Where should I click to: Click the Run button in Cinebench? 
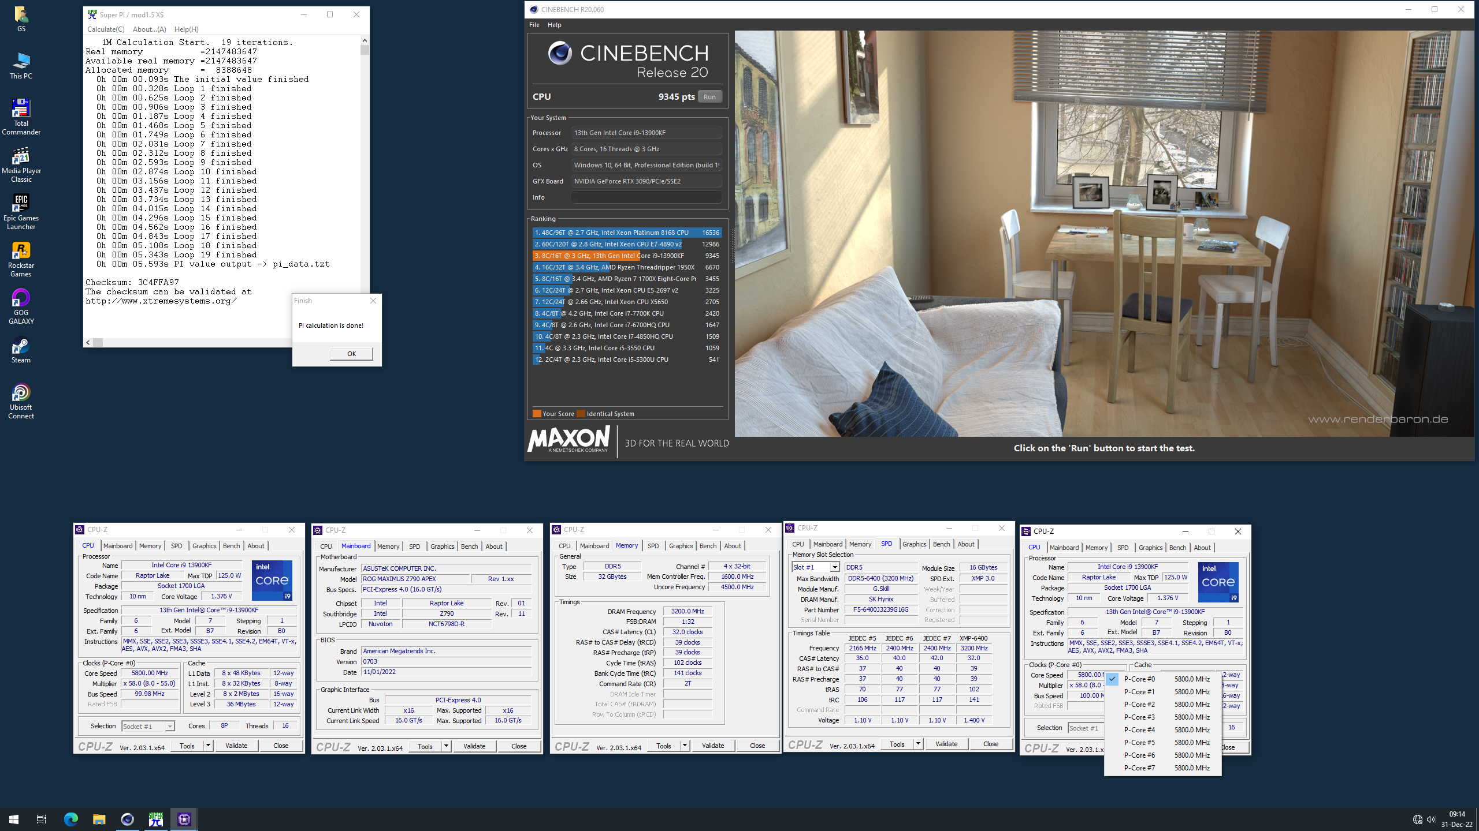coord(709,97)
